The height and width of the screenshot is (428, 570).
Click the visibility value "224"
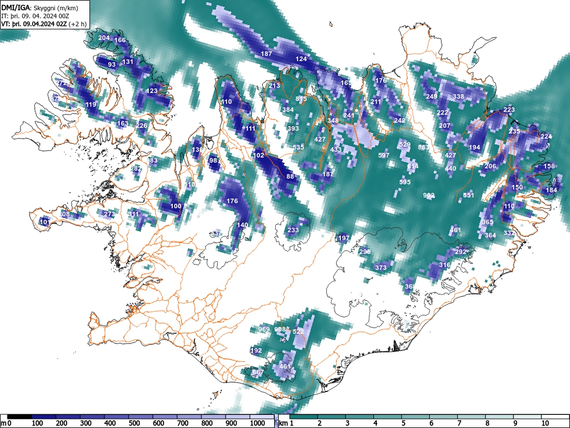click(546, 136)
